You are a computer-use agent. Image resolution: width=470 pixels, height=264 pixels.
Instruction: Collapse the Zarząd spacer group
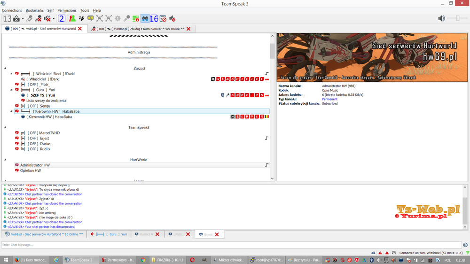coord(5,68)
